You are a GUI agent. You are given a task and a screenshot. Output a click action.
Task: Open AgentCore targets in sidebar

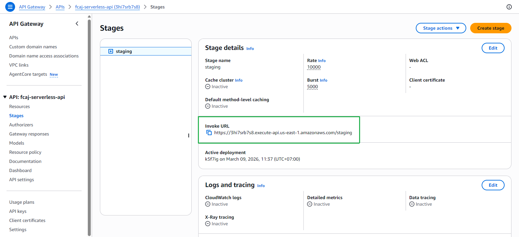(x=28, y=74)
